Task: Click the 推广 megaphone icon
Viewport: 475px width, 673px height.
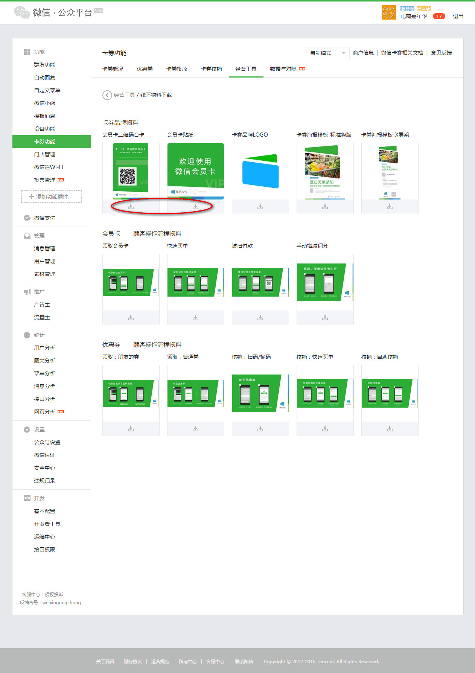Action: click(x=27, y=292)
